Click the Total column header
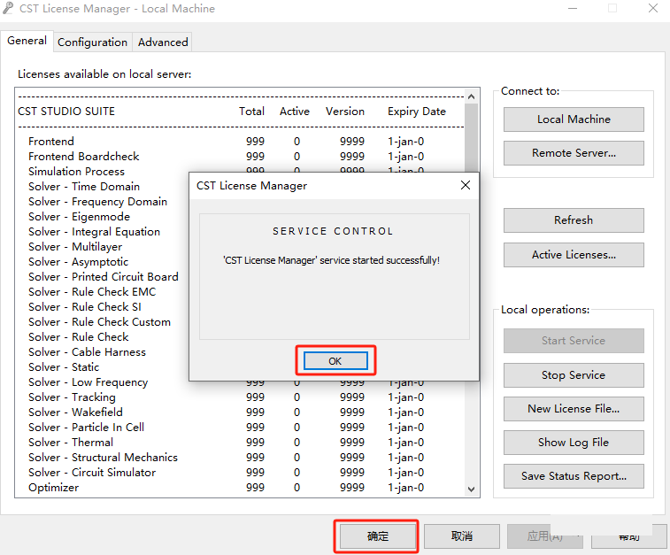Viewport: 670px width, 555px height. (x=251, y=112)
